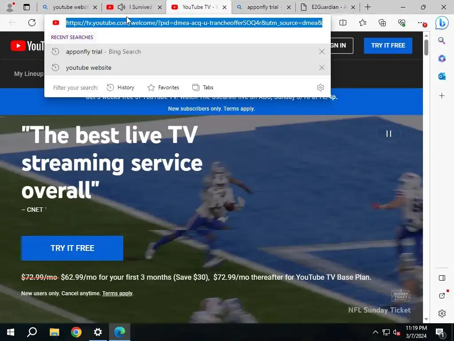Open the muted volume tray icon
The height and width of the screenshot is (341, 454).
[397, 332]
